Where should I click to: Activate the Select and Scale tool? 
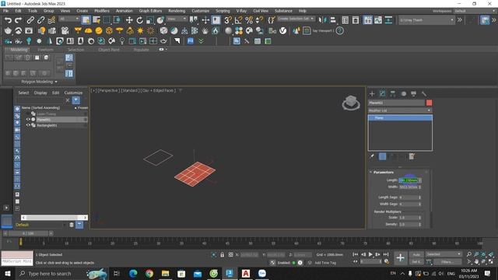150,20
